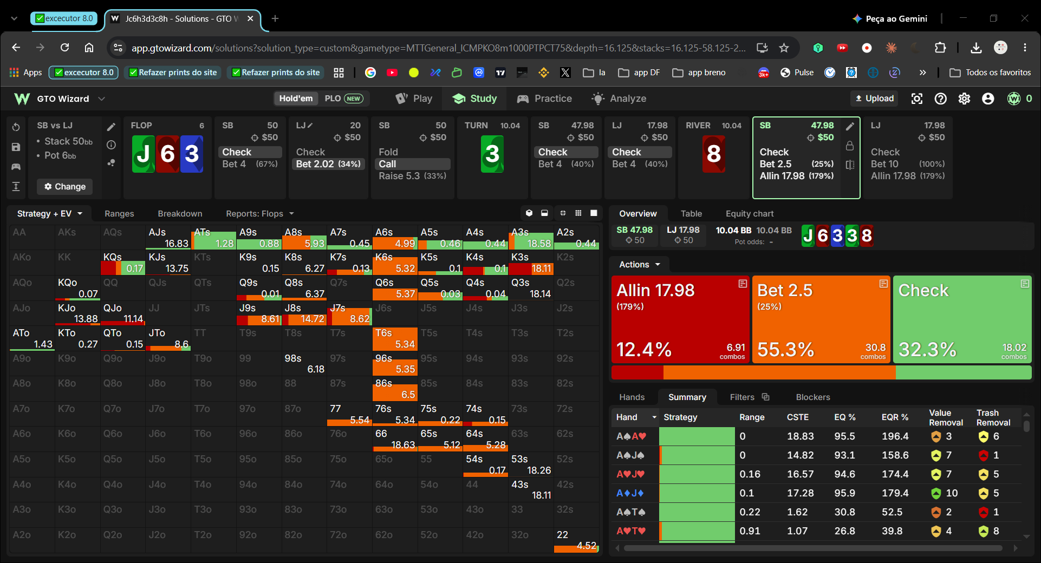This screenshot has width=1041, height=563.
Task: Click the cube view icon above hand matrix
Action: point(529,213)
